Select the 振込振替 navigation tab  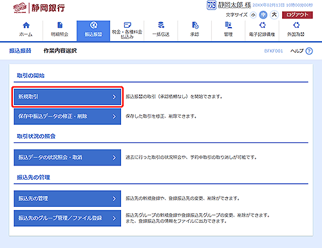[93, 31]
